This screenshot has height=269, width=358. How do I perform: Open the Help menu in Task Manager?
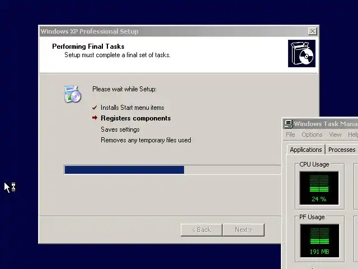[x=353, y=134]
